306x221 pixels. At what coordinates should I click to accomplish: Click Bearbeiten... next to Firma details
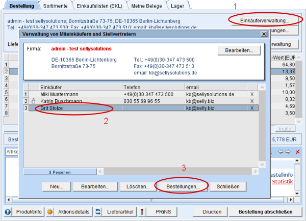coord(239,50)
